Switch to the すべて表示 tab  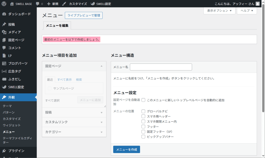(64, 80)
